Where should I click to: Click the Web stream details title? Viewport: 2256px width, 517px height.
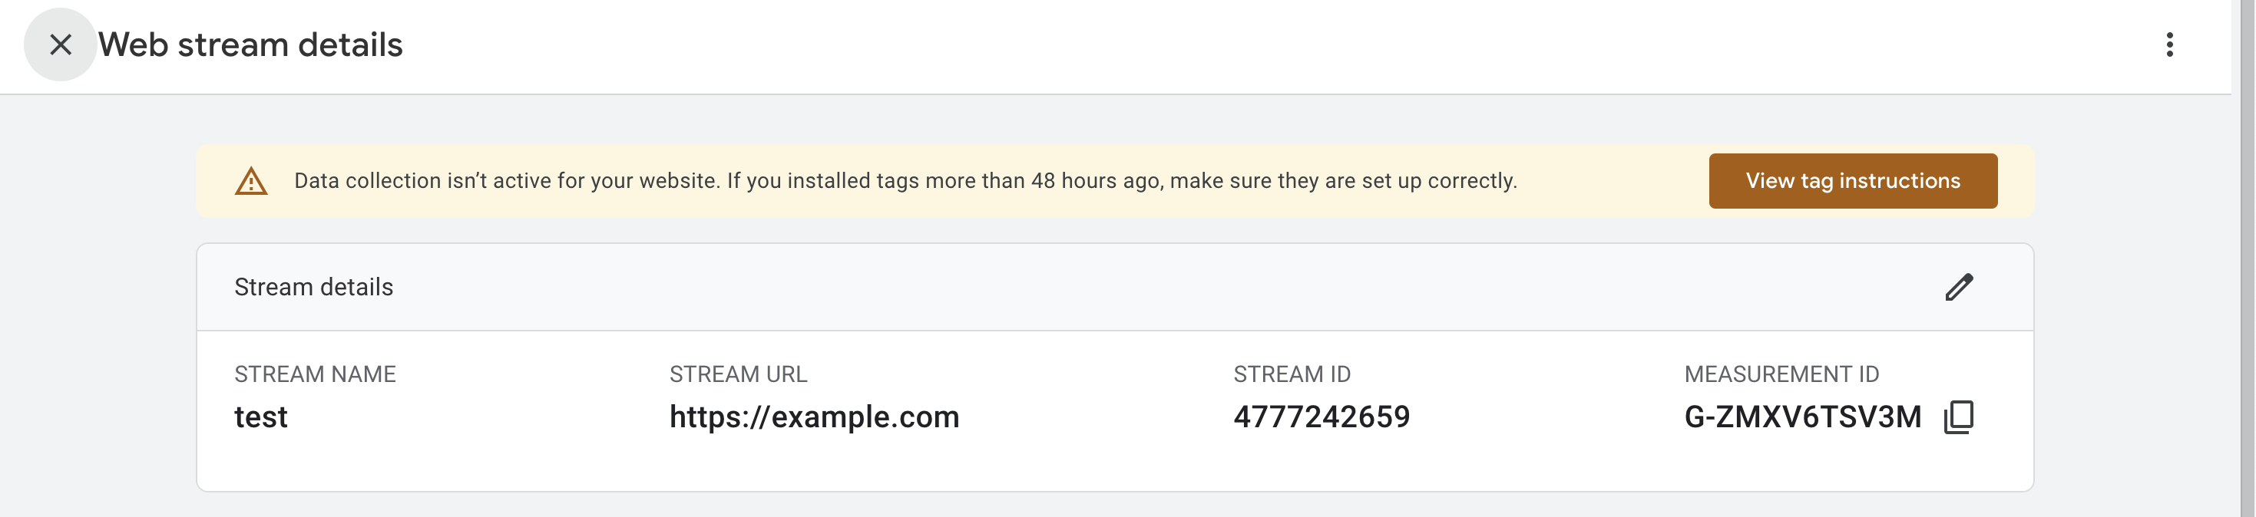click(251, 44)
